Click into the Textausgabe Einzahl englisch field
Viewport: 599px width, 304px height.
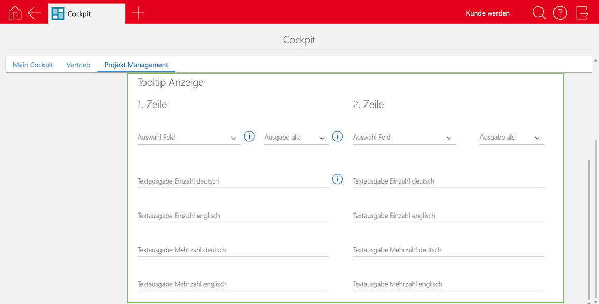tap(233, 216)
